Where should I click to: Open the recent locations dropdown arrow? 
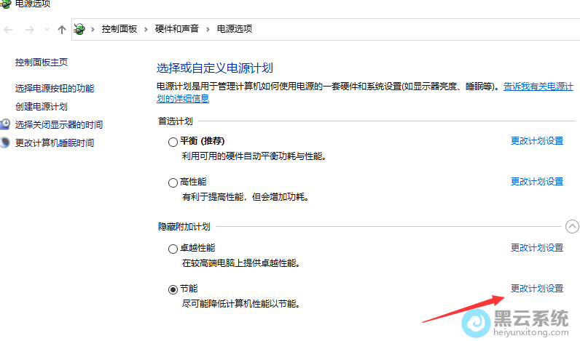47,29
